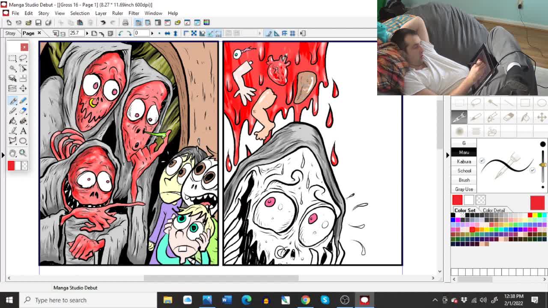548x308 pixels.
Task: Open rotation angle dropdown arrow
Action: (152, 33)
